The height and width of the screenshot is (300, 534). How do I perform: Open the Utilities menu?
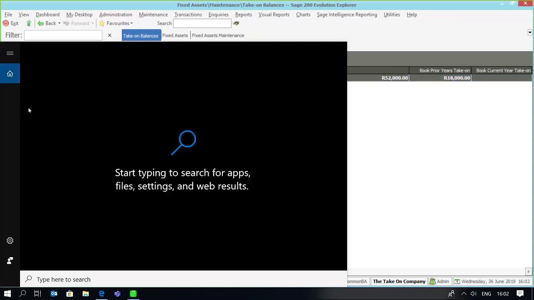392,15
